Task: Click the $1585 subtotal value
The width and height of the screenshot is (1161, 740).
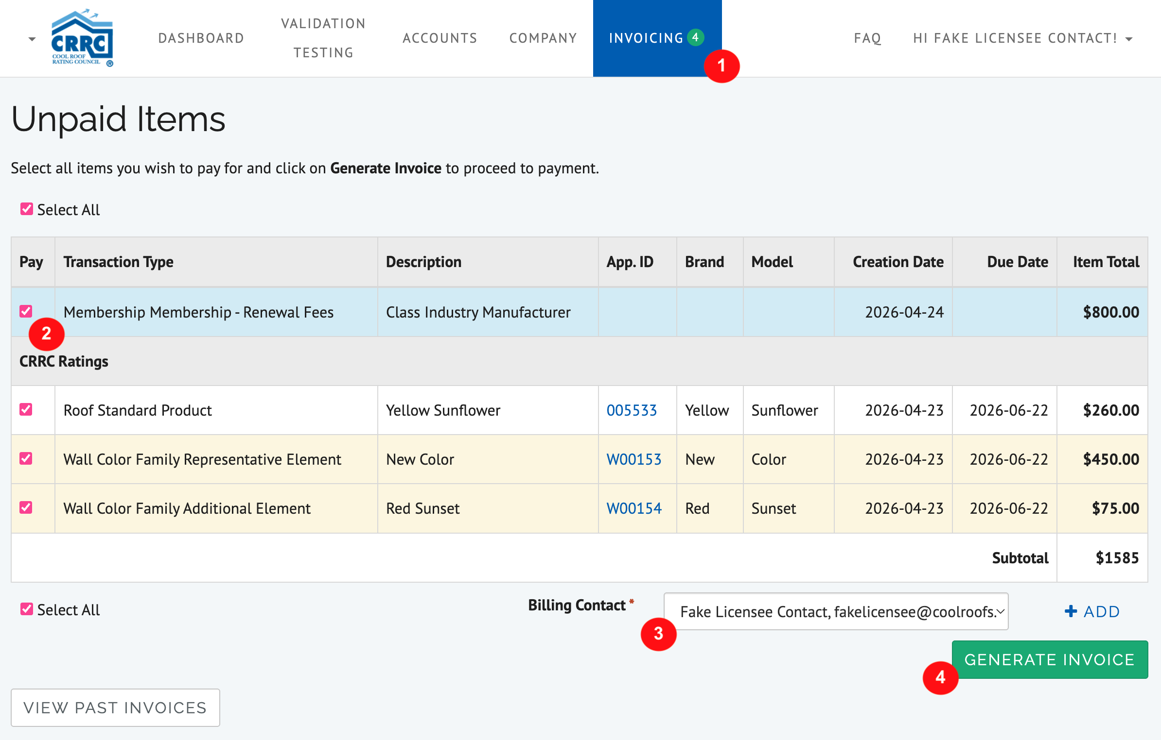Action: (x=1117, y=558)
